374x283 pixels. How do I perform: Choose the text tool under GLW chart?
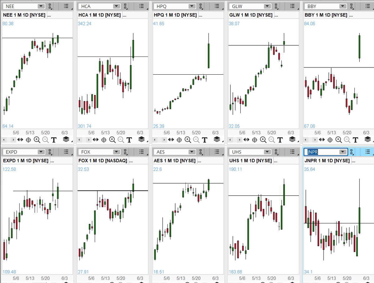click(280, 140)
